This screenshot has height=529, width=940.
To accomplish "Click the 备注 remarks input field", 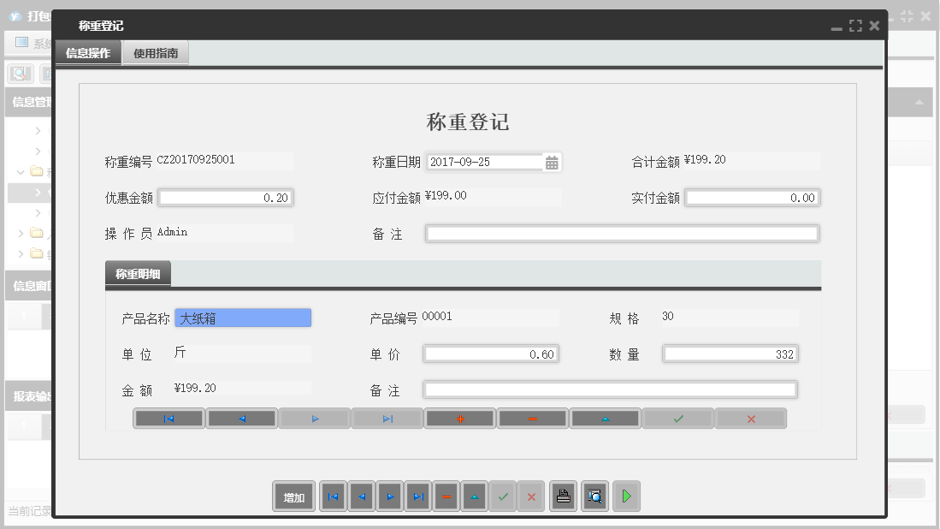I will coord(622,233).
